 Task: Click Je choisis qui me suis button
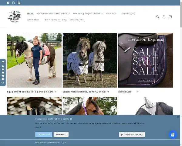coord(132,134)
